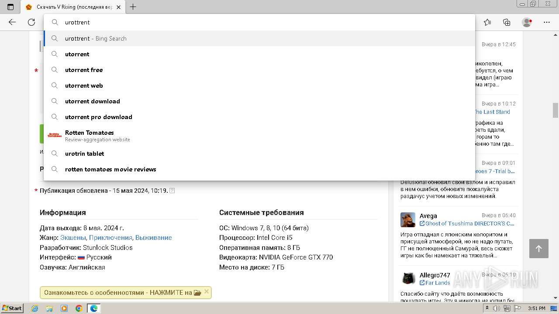Click the 'Системные требования' heading
559x314 pixels.
coord(262,212)
